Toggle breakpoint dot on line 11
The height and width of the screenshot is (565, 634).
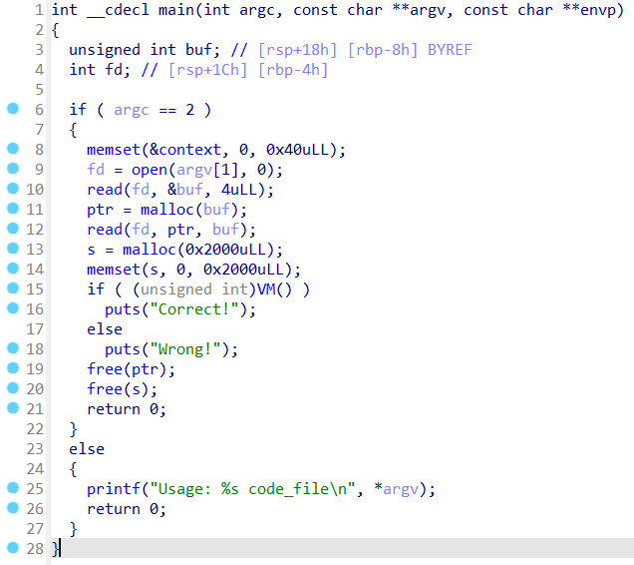[13, 209]
